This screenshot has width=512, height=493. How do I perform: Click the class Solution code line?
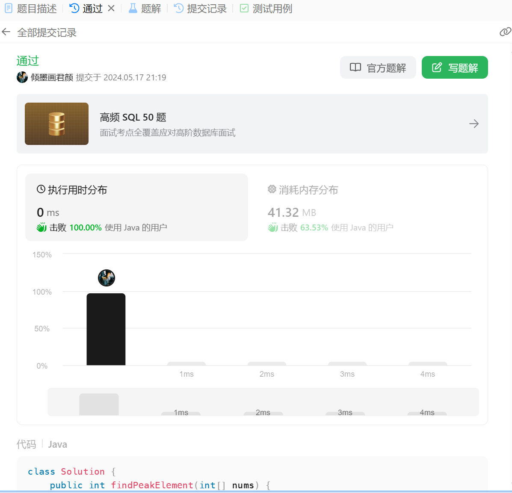click(x=71, y=472)
